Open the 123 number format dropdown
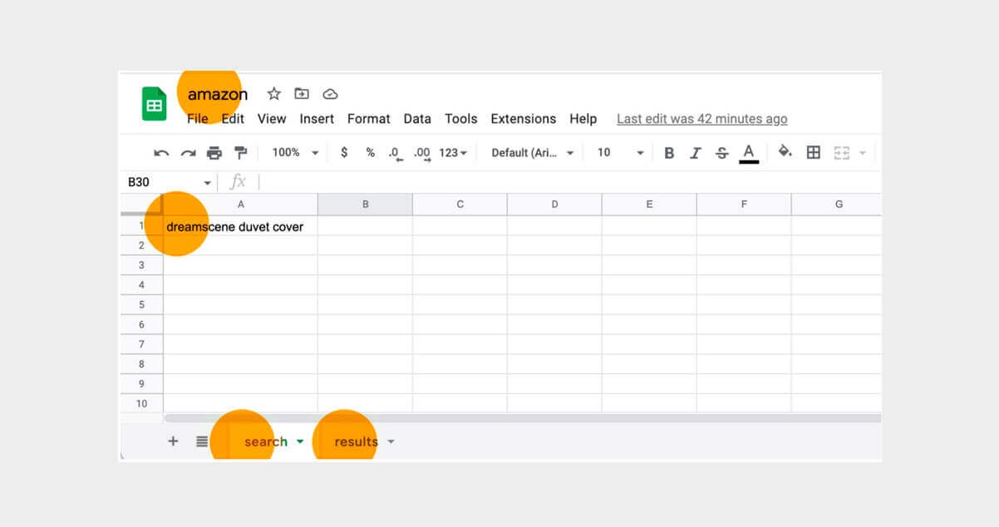Image resolution: width=999 pixels, height=527 pixels. 453,153
